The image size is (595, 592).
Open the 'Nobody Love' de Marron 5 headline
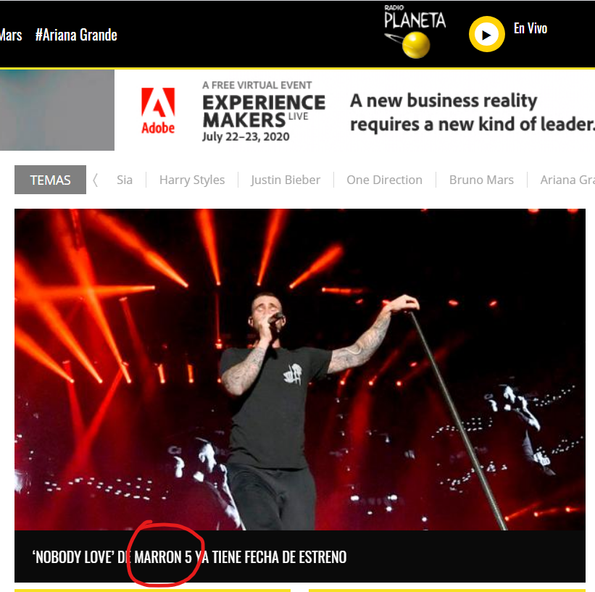tap(189, 556)
